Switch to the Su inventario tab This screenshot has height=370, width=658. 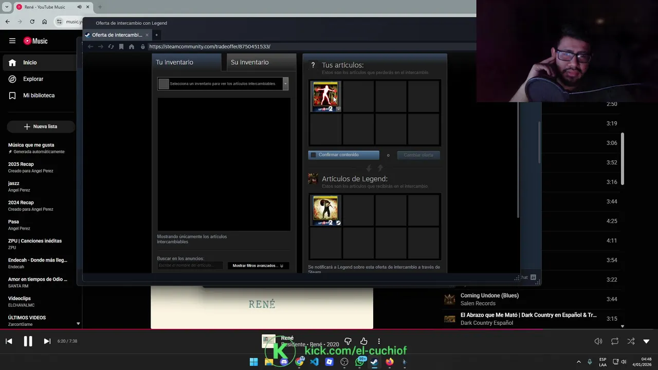(261, 62)
